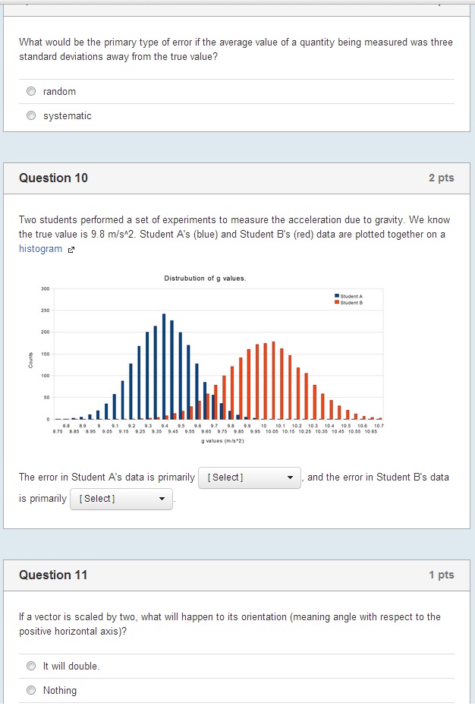Select the 'random' radio option

coord(31,91)
